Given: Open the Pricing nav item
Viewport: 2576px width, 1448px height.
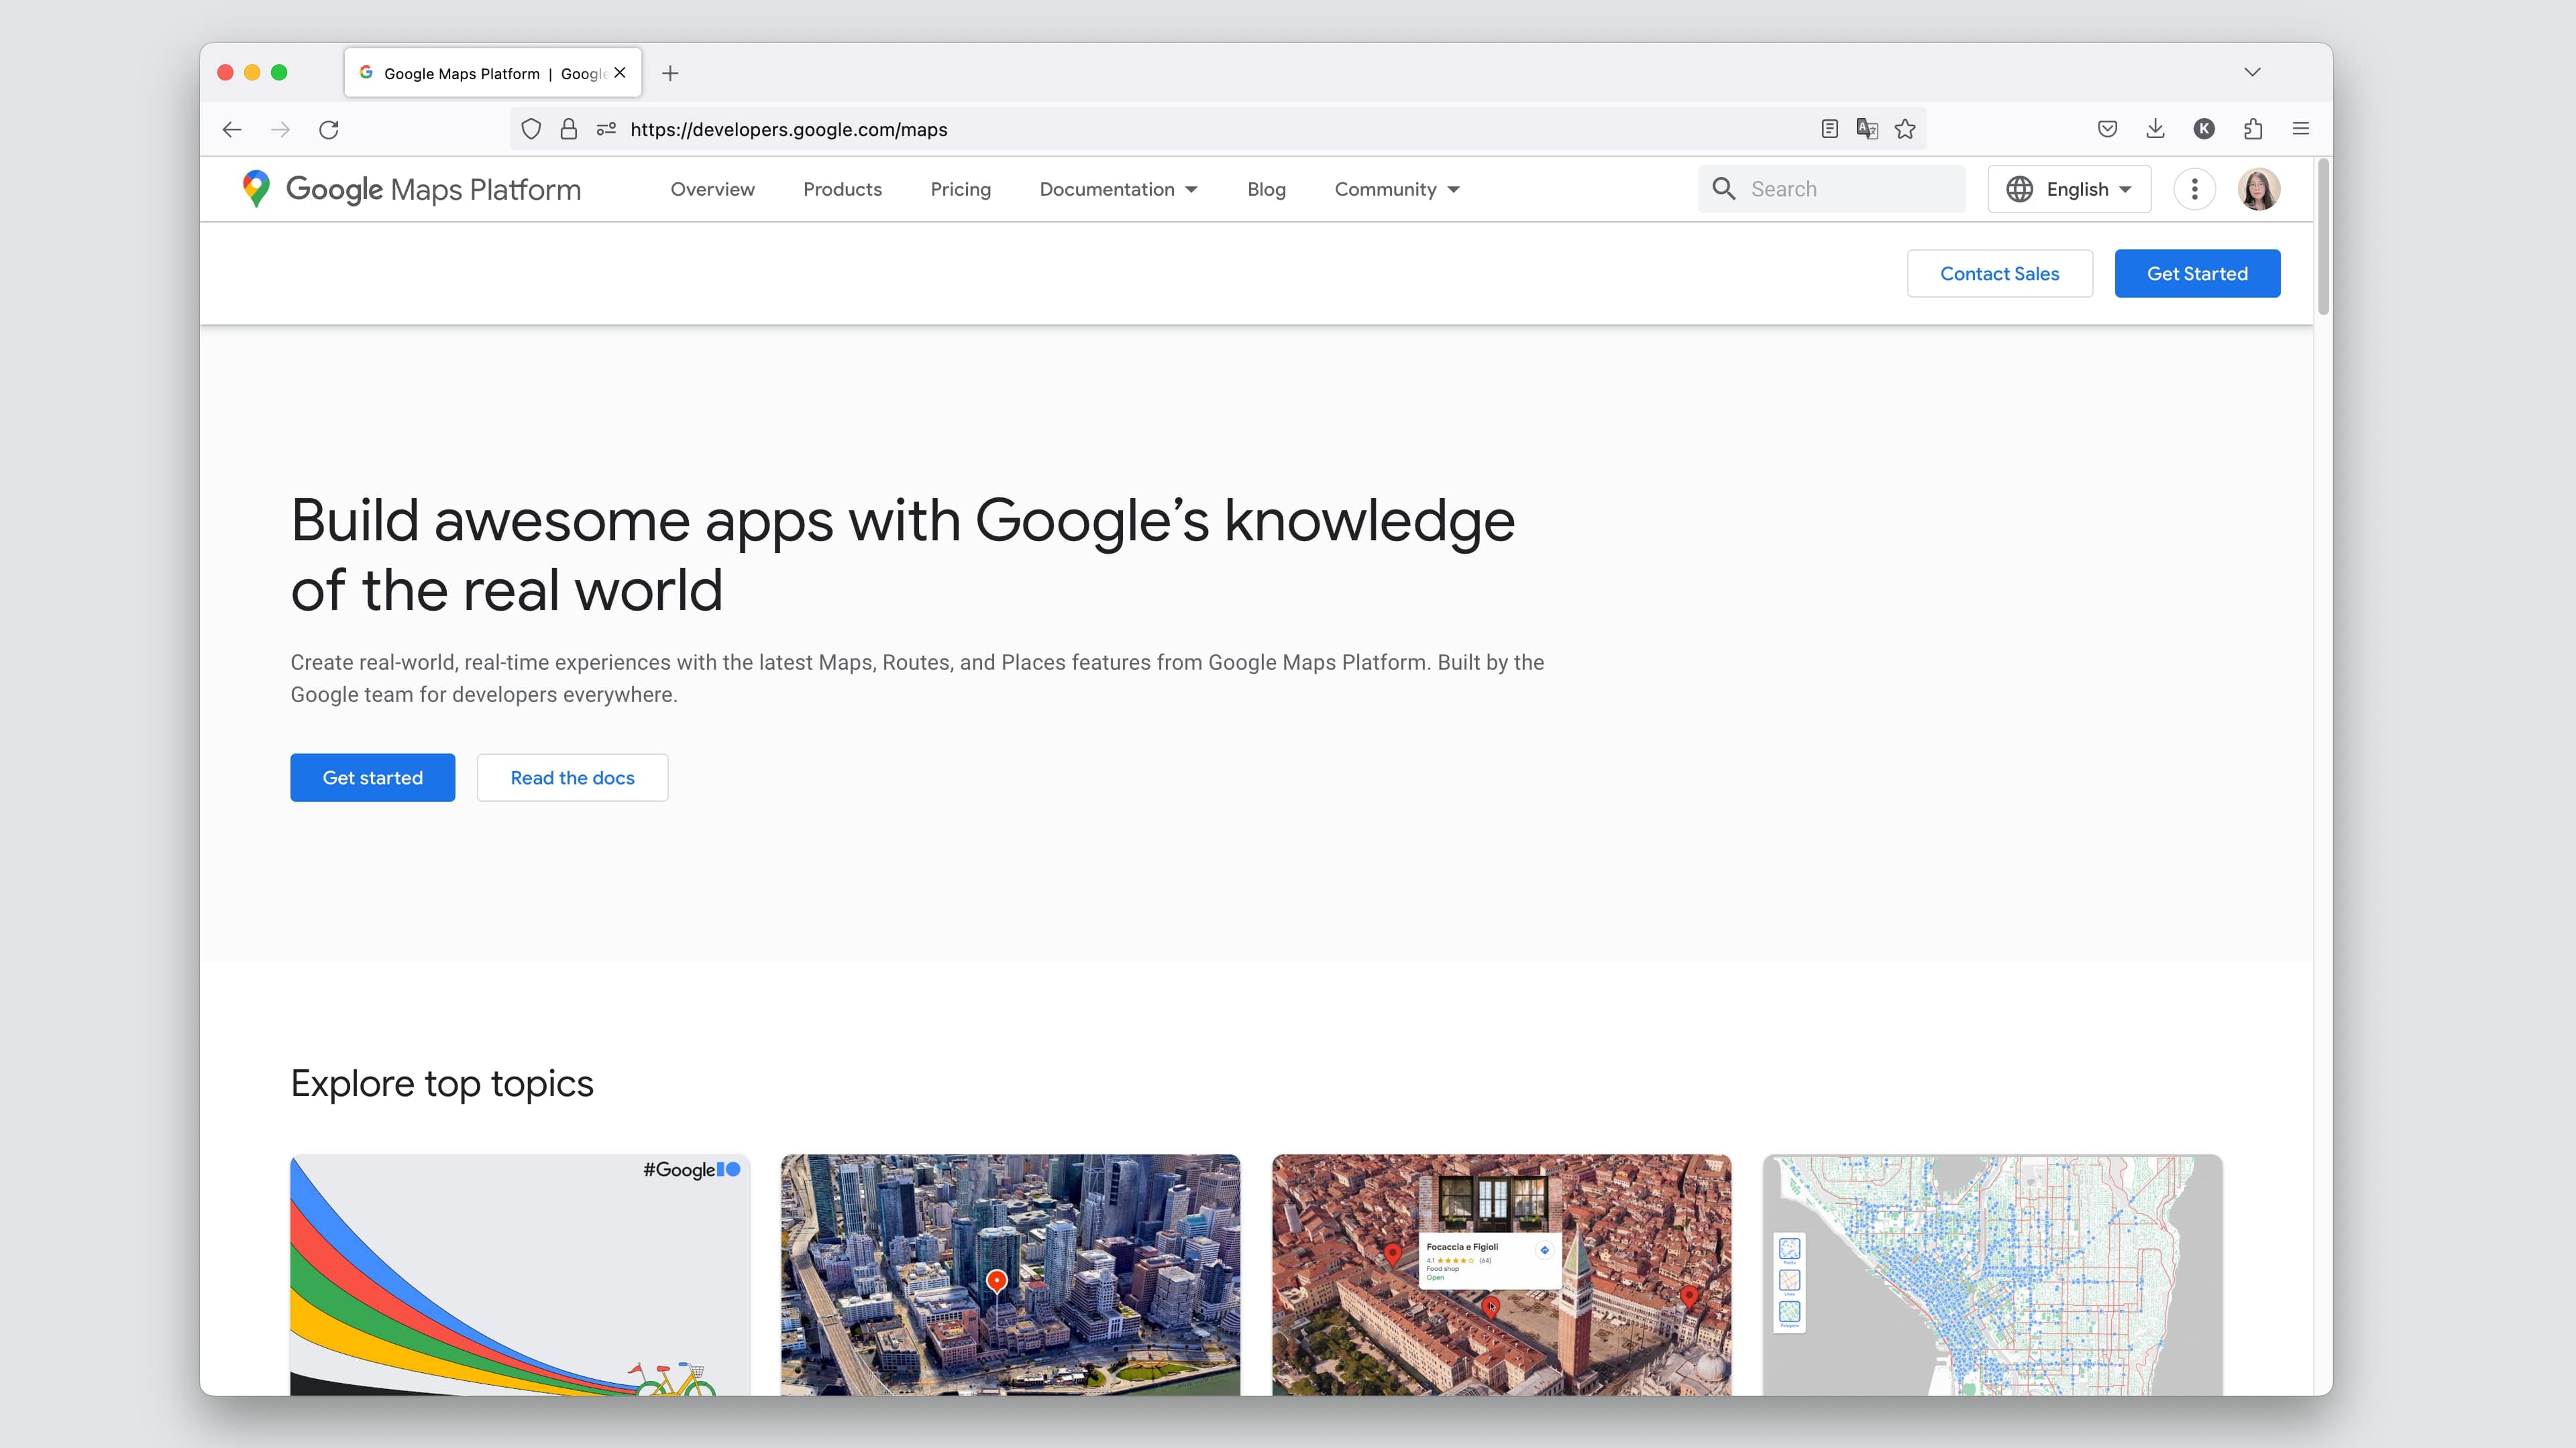Looking at the screenshot, I should click(x=960, y=189).
